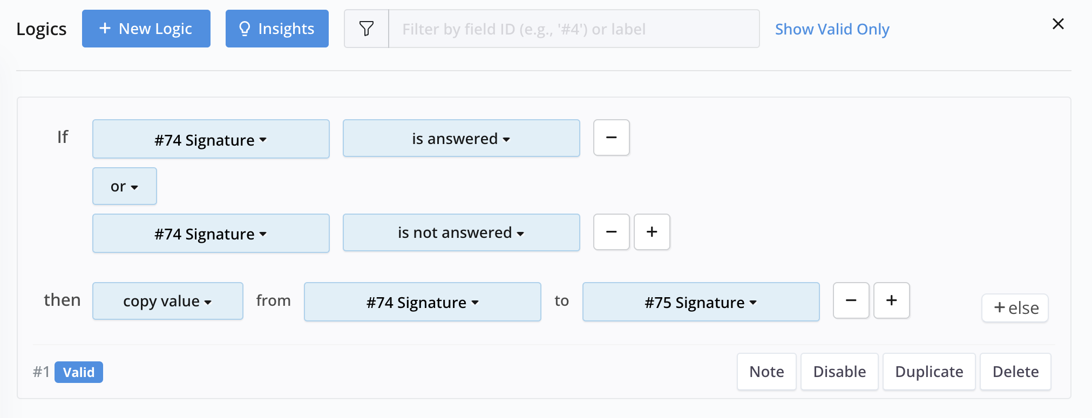Click the filter funnel icon

(367, 29)
